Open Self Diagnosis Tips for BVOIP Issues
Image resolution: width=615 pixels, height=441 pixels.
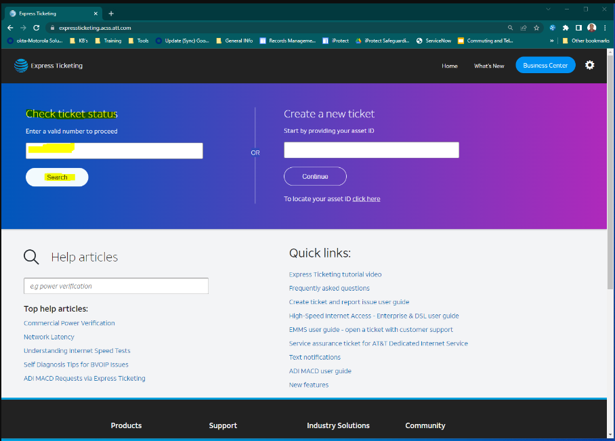(76, 364)
